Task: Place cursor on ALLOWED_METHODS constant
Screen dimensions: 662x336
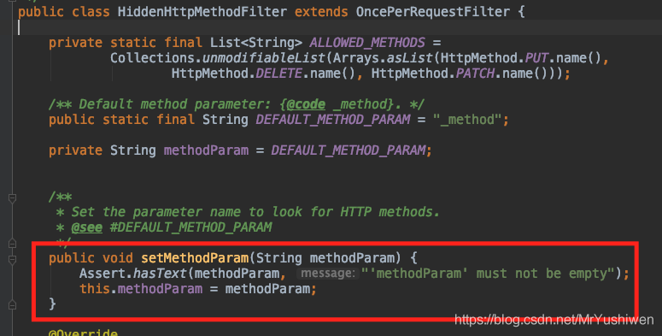Action: click(367, 43)
